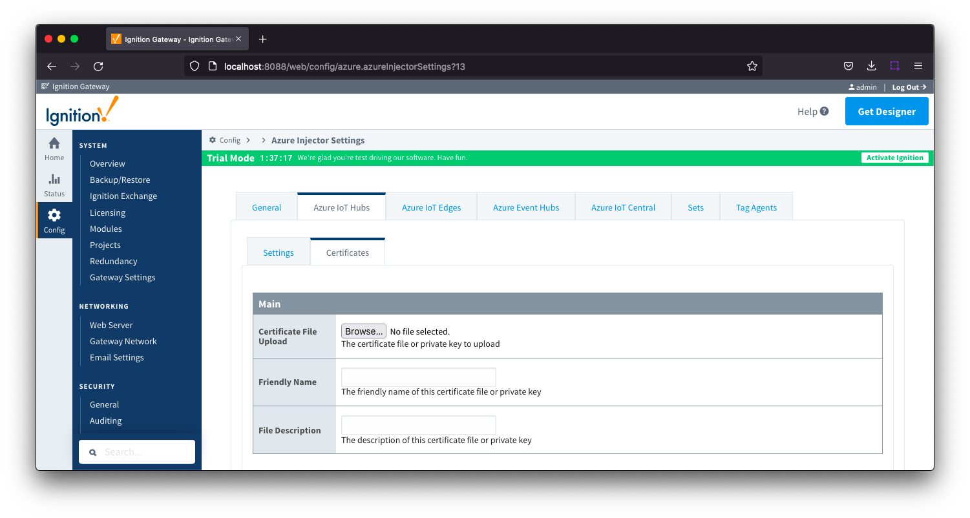
Task: Open the browser hamburger menu
Action: 918,66
